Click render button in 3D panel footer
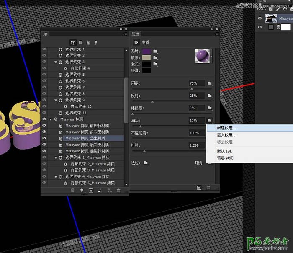The image size is (293, 253). pyautogui.click(x=91, y=191)
